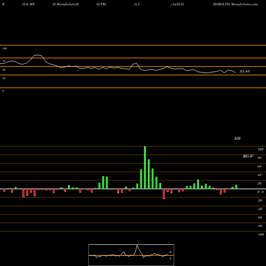Viewport: 266px width, 266px height.
Task: Click the 30 label on the RSI axis
Action: click(4, 78)
